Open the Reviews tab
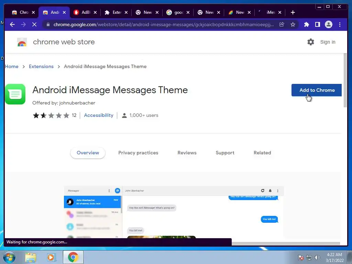 pyautogui.click(x=187, y=153)
